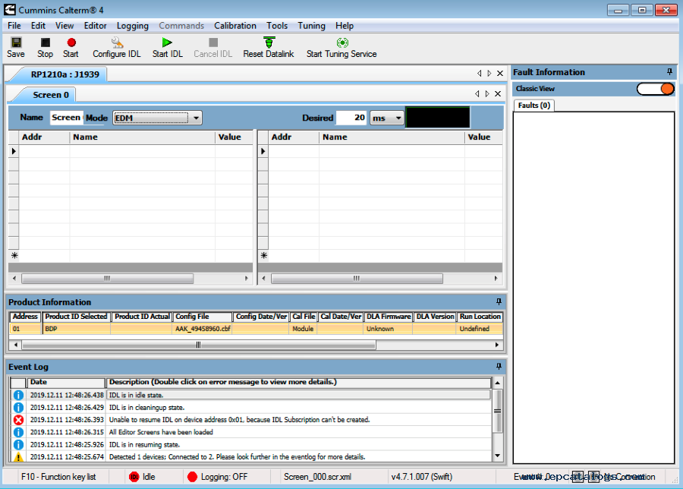This screenshot has height=489, width=683.
Task: Click the error icon in Event Log
Action: pyautogui.click(x=18, y=420)
